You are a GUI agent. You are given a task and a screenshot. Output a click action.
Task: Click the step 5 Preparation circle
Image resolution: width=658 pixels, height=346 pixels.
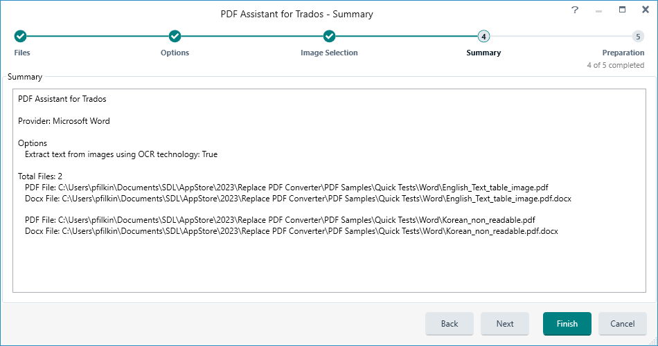(x=638, y=37)
